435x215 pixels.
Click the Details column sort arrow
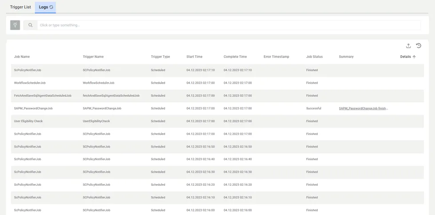[414, 57]
